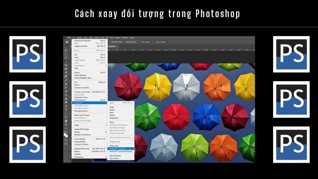The image size is (318, 179).
Task: Select the History Brush tool
Action: [66, 88]
